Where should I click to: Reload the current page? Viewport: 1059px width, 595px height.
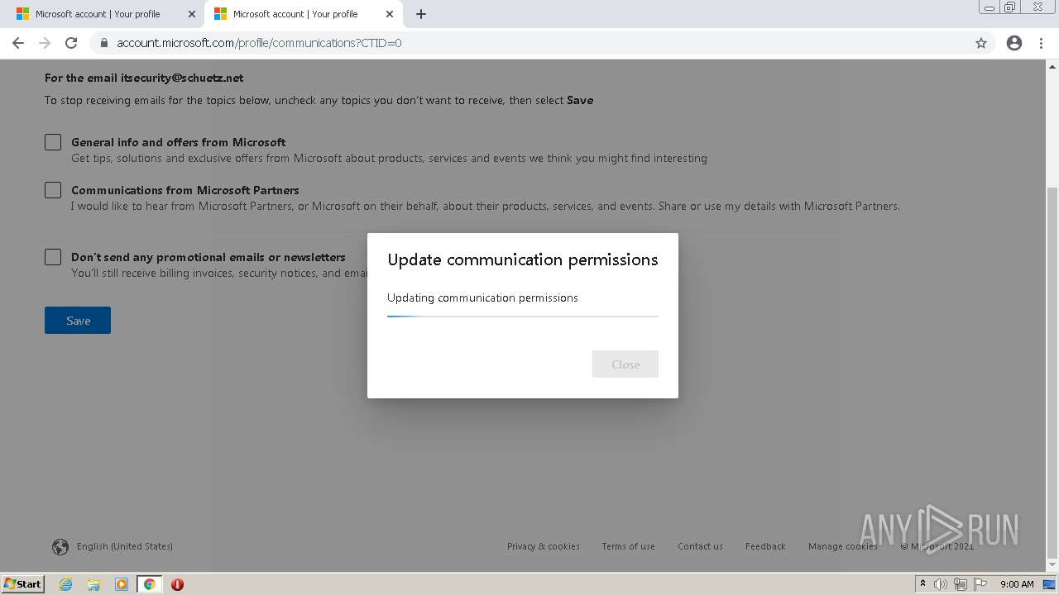coord(71,43)
